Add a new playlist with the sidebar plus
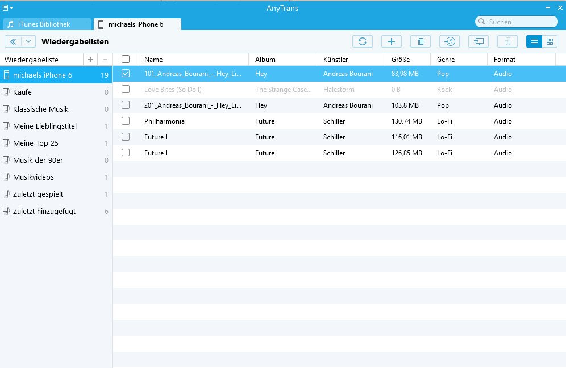 90,60
